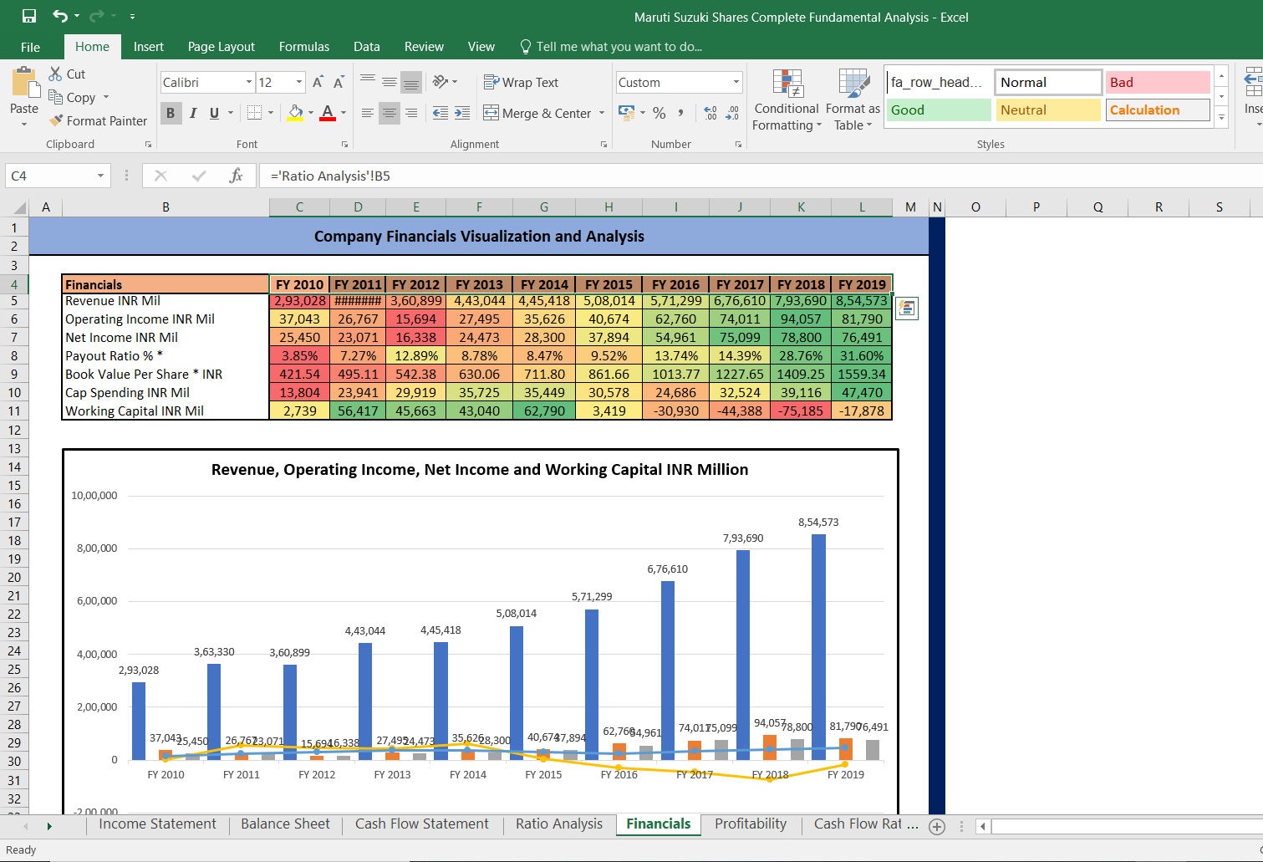Open the File menu
1263x862 pixels.
point(30,47)
